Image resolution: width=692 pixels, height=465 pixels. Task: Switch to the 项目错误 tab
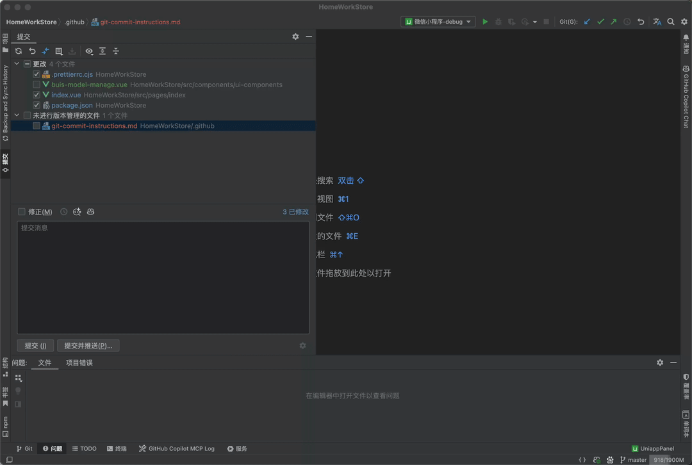[x=79, y=363]
